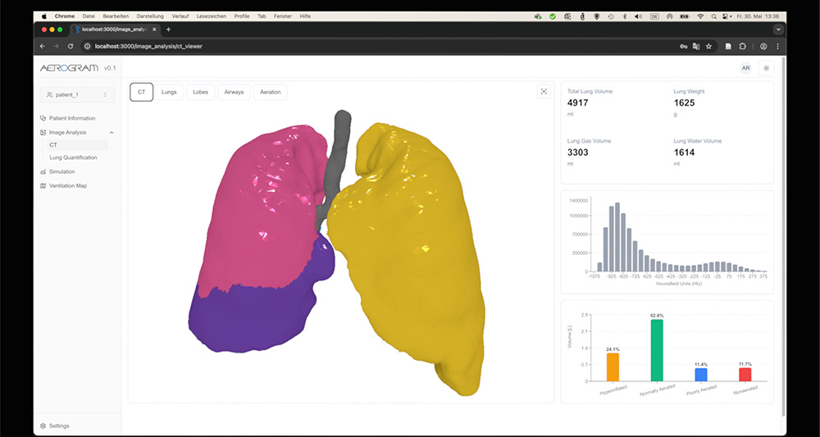Open the Darstellung menu
Viewport: 820px width, 437px height.
[x=150, y=16]
